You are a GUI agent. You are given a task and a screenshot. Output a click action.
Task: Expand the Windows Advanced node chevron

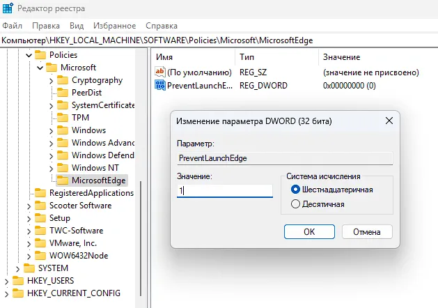click(51, 144)
